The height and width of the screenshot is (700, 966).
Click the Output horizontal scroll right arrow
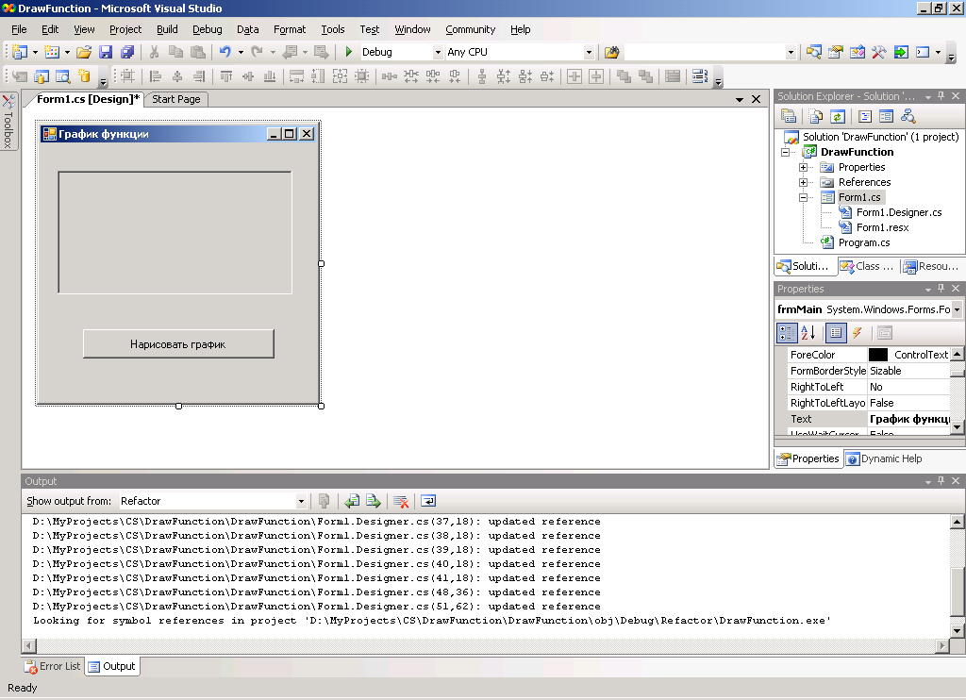click(x=942, y=646)
